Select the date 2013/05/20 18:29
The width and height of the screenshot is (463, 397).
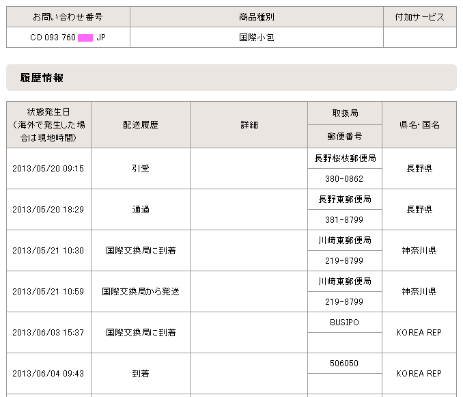click(x=48, y=209)
